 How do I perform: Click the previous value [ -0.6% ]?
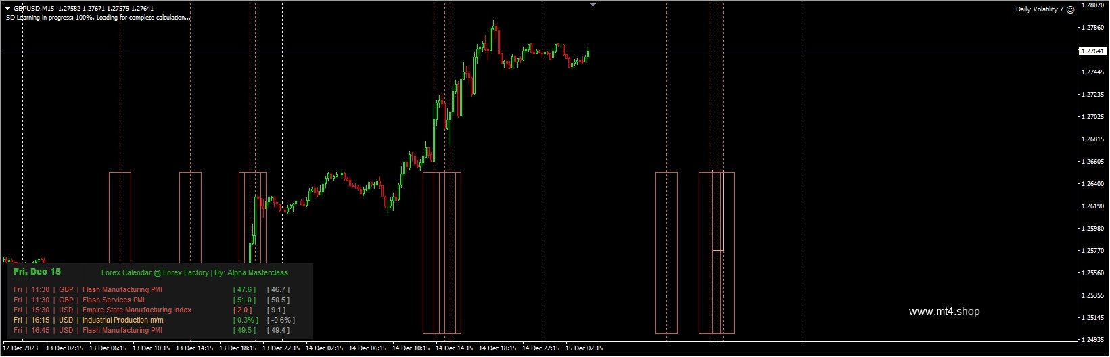click(x=281, y=320)
